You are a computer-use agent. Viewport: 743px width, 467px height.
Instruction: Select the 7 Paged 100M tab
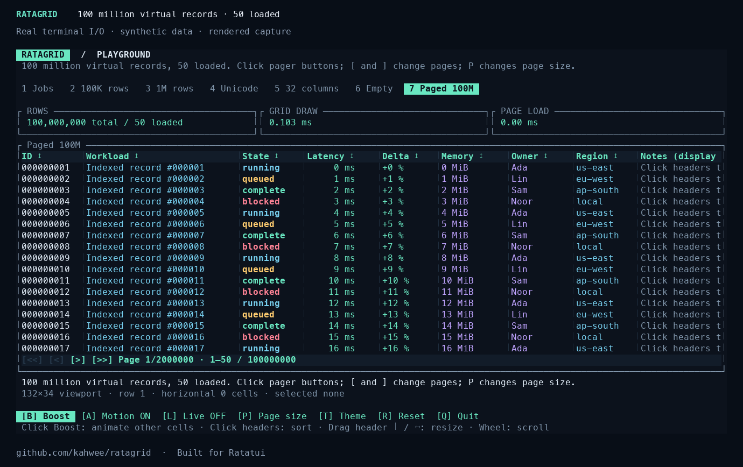pyautogui.click(x=441, y=89)
